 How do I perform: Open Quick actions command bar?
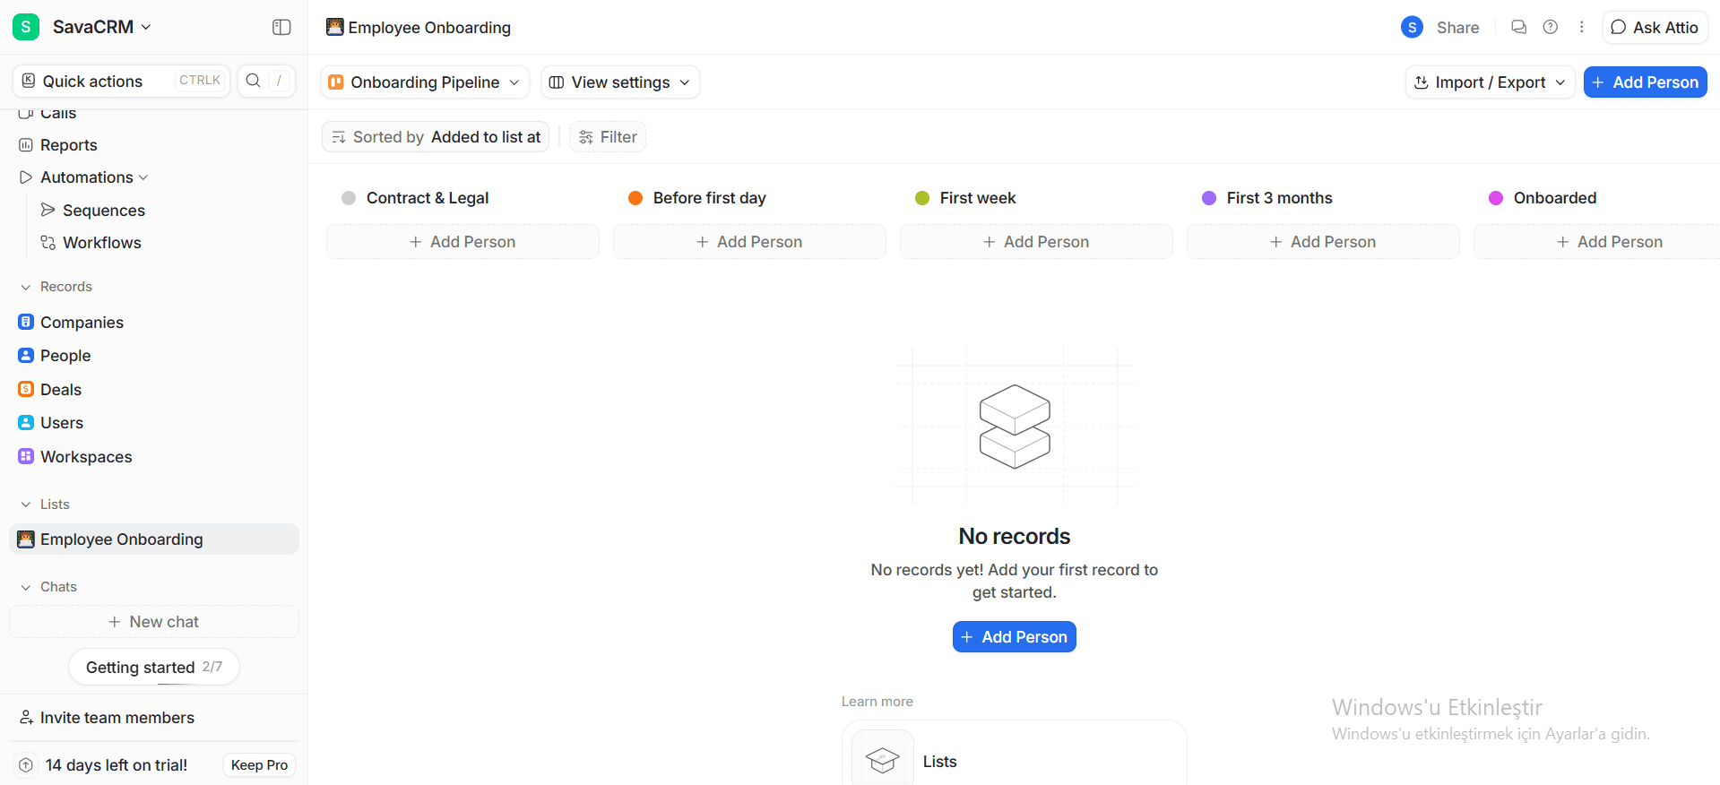pos(121,81)
